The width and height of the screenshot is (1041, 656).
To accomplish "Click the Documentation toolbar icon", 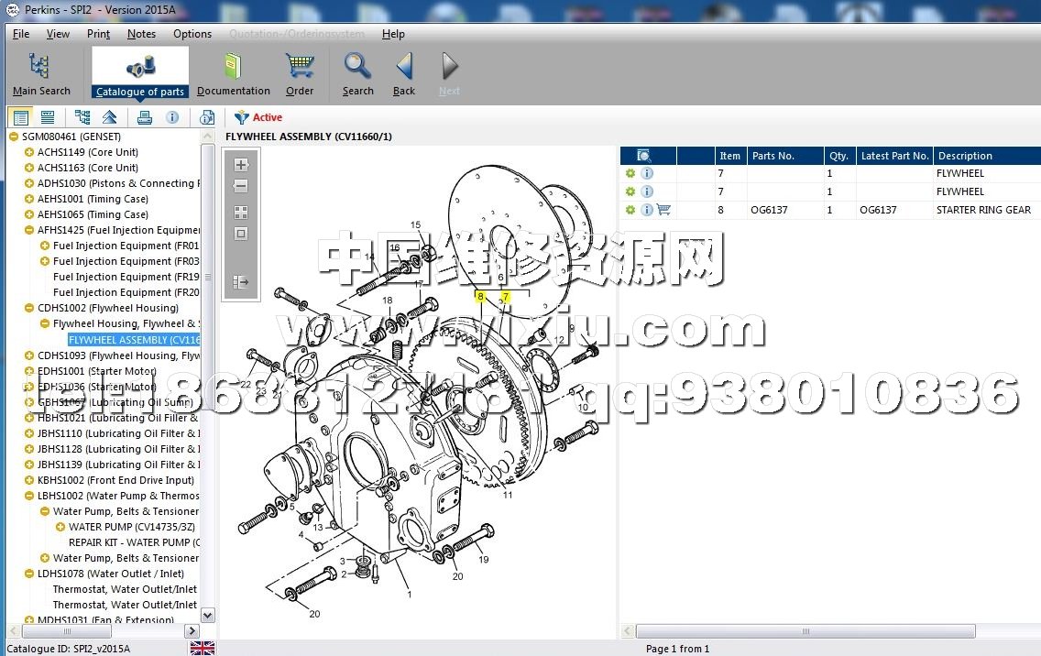I will coord(233,73).
